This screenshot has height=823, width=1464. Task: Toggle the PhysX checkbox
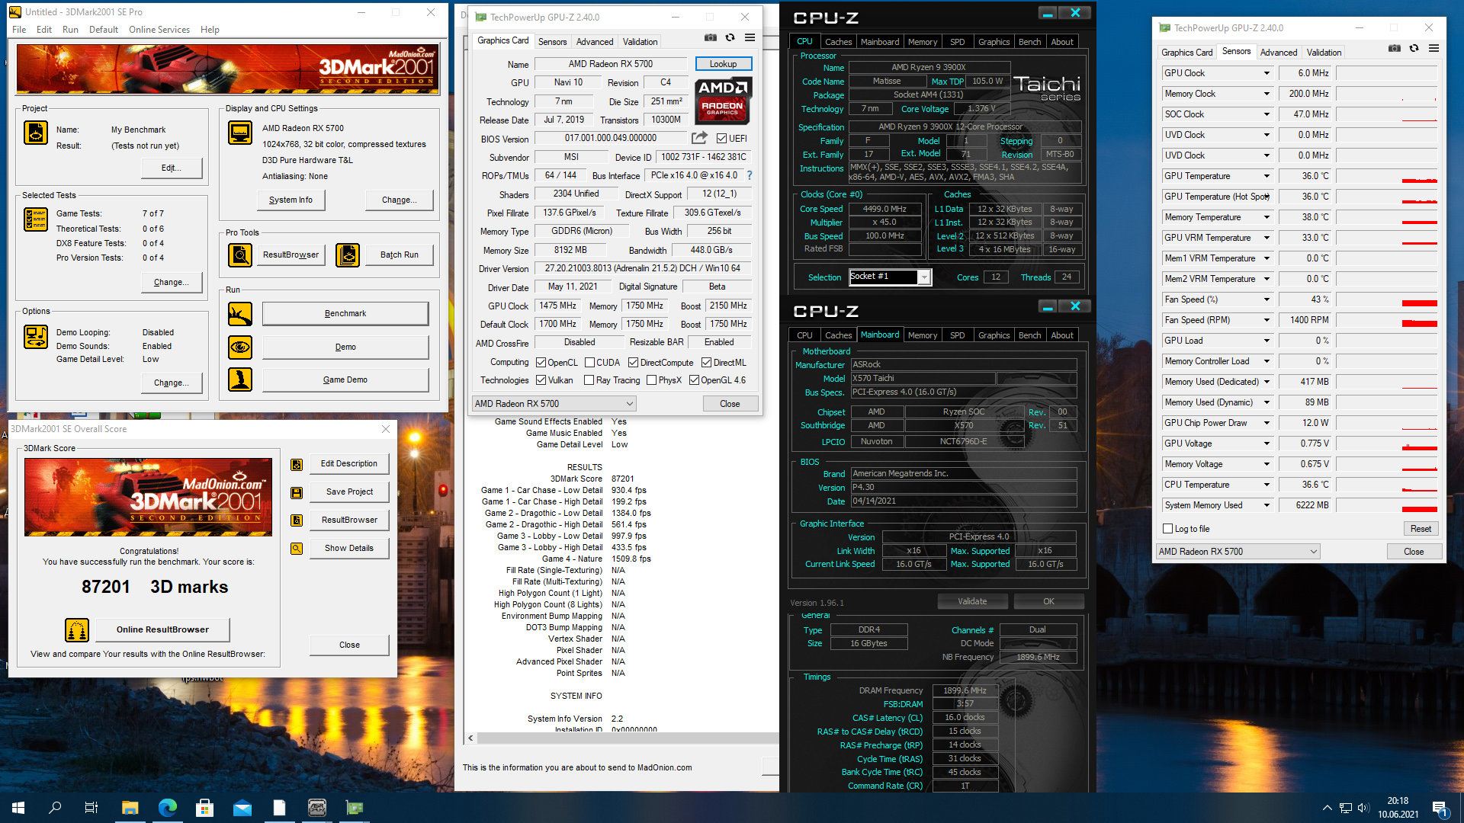click(x=651, y=380)
